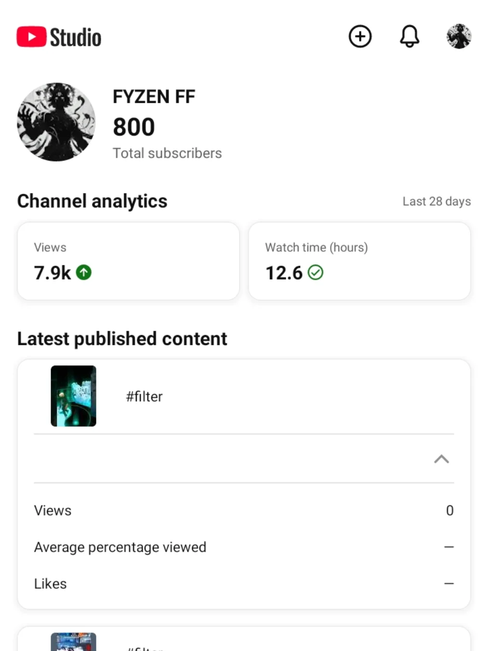Open the first #filter video thumbnail

pyautogui.click(x=74, y=396)
